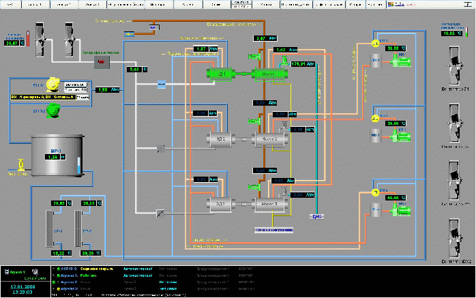The height and width of the screenshot is (298, 476).
Task: Click the 40,48 °C temperature reading
Action: coord(396,198)
